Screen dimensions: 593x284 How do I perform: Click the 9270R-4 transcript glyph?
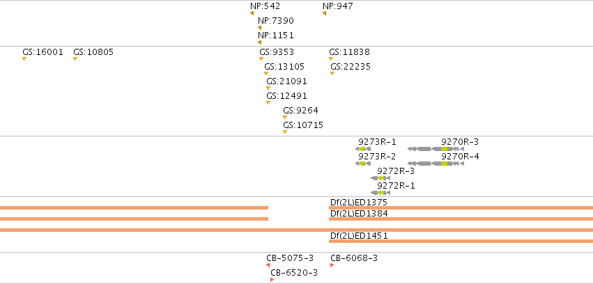click(436, 164)
